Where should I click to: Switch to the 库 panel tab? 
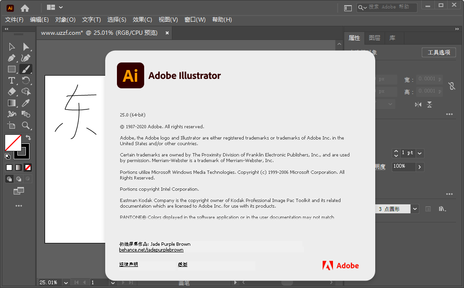[x=392, y=38]
